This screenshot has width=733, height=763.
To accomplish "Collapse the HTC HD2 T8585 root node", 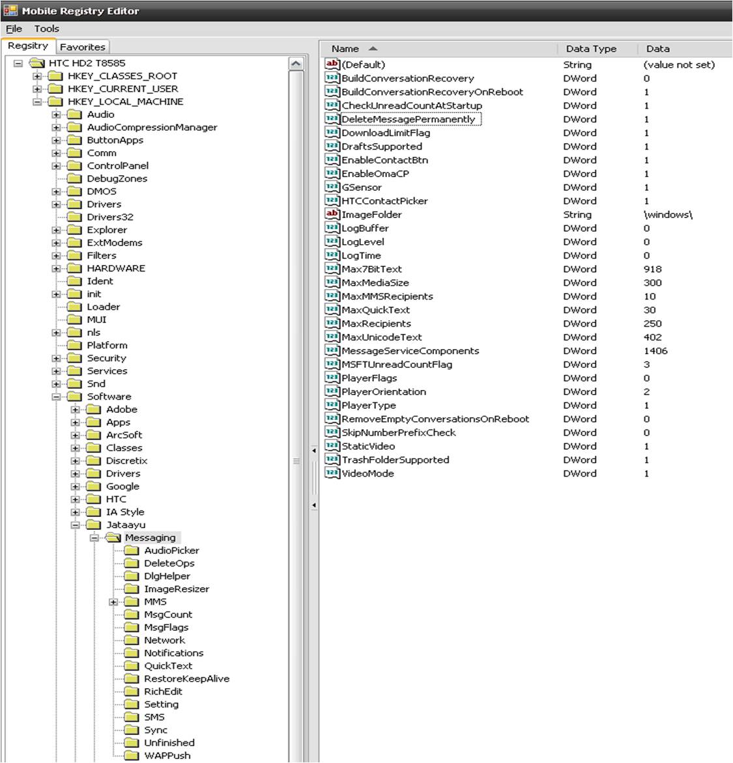I will (18, 62).
